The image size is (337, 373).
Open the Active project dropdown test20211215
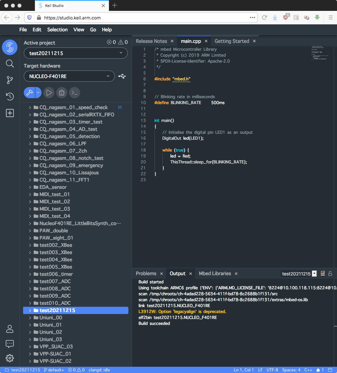(76, 53)
